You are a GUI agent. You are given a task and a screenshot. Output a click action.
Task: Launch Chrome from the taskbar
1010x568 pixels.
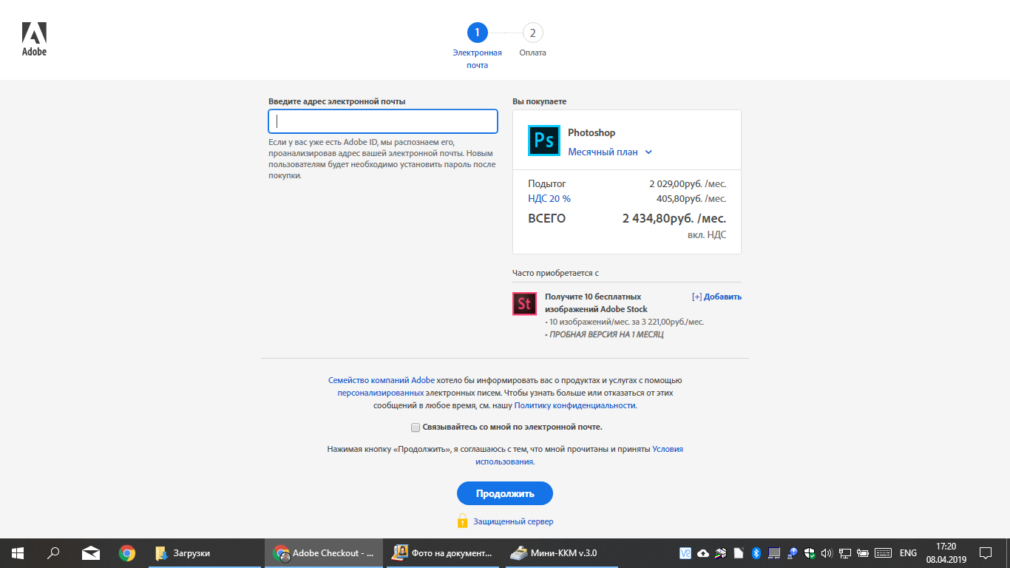127,552
